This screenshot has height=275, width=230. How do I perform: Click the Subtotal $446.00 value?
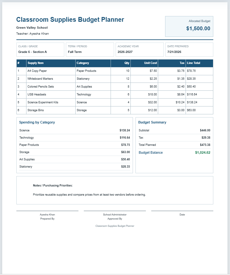point(205,130)
